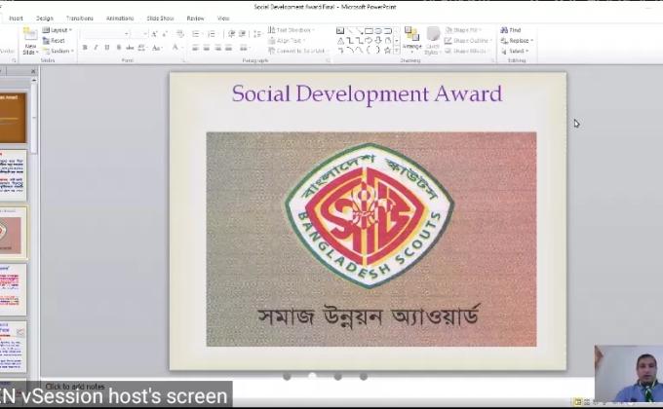Image resolution: width=663 pixels, height=409 pixels.
Task: Click the Social Development Award slide title
Action: (367, 93)
